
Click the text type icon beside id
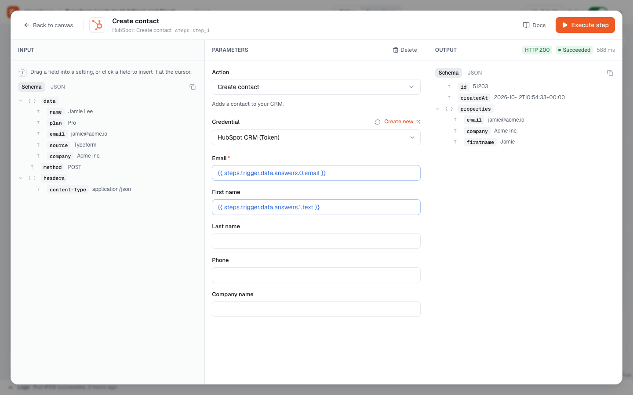(449, 87)
